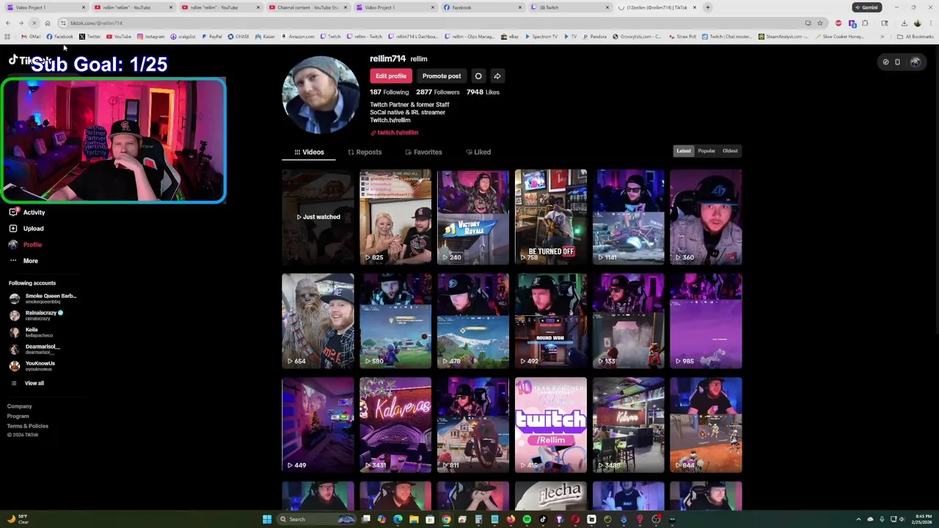Open the profile settings gear icon
This screenshot has height=528, width=939.
[x=478, y=76]
